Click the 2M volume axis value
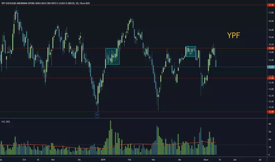This screenshot has width=275, height=162. click(x=270, y=139)
